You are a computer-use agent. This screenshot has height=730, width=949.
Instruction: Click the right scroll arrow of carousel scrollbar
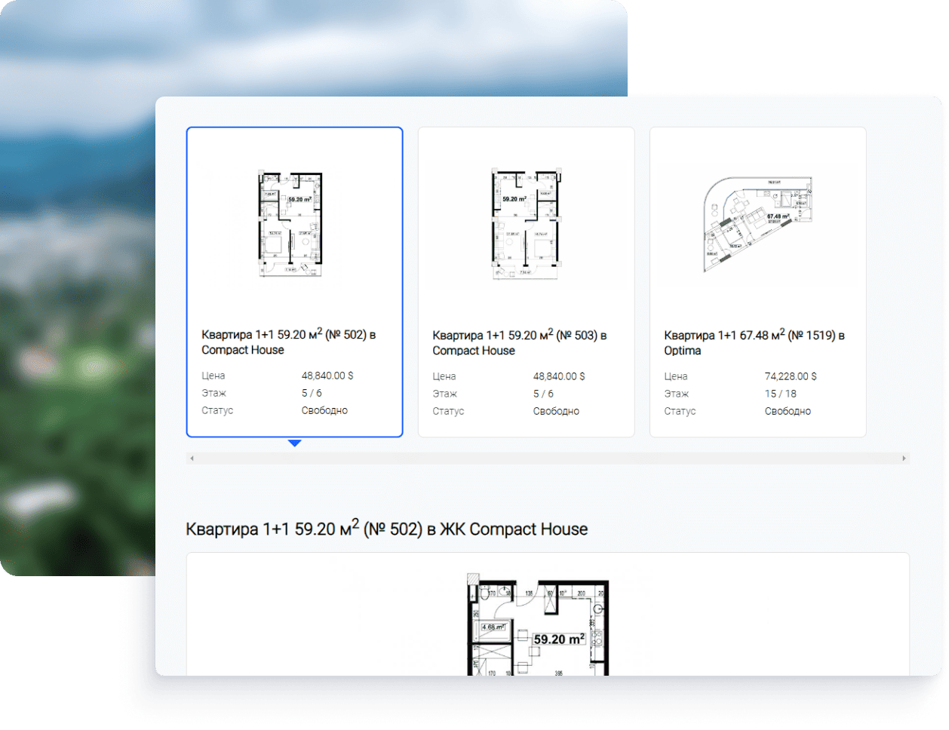click(904, 458)
